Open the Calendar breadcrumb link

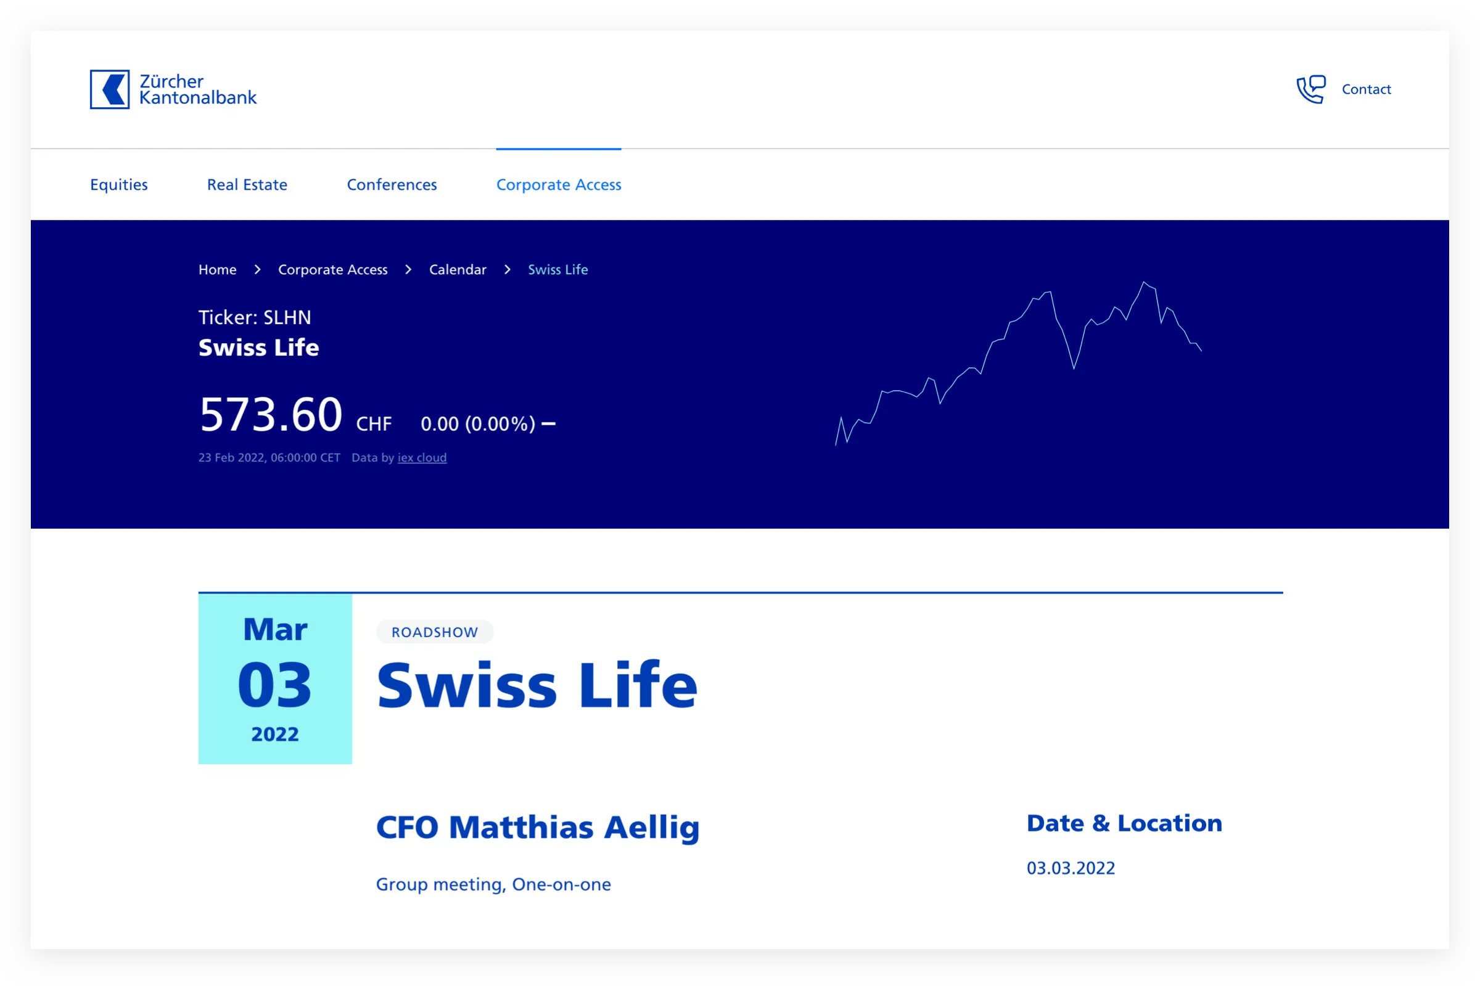coord(458,270)
